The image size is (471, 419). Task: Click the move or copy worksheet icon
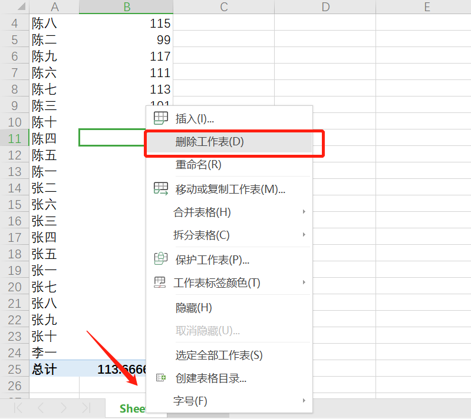click(160, 189)
